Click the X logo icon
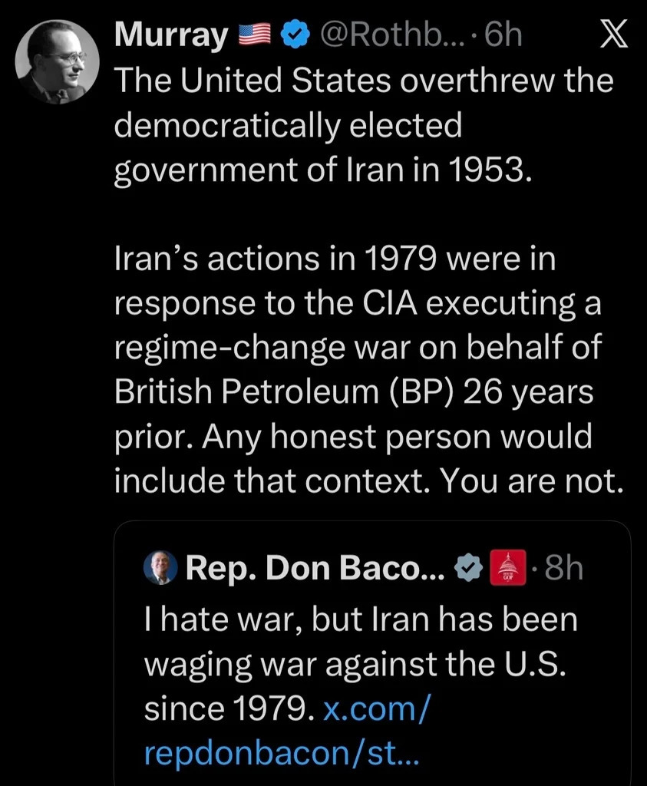The height and width of the screenshot is (786, 647). [612, 35]
